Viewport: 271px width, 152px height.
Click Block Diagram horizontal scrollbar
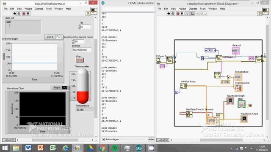(221, 140)
